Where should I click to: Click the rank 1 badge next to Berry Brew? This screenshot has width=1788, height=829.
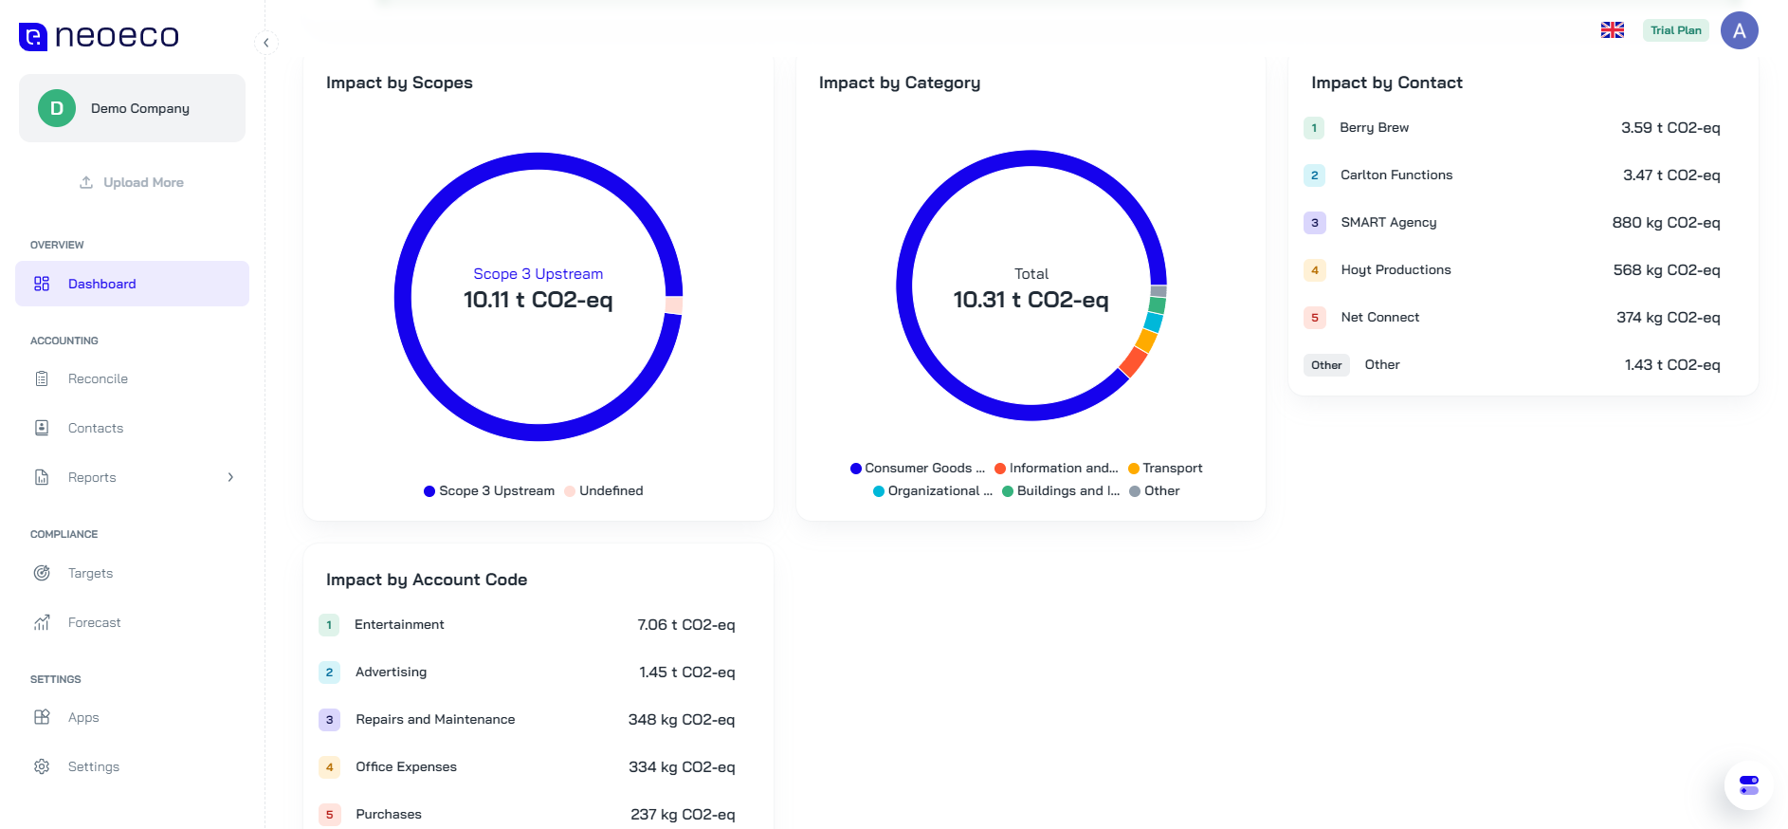[x=1314, y=128]
